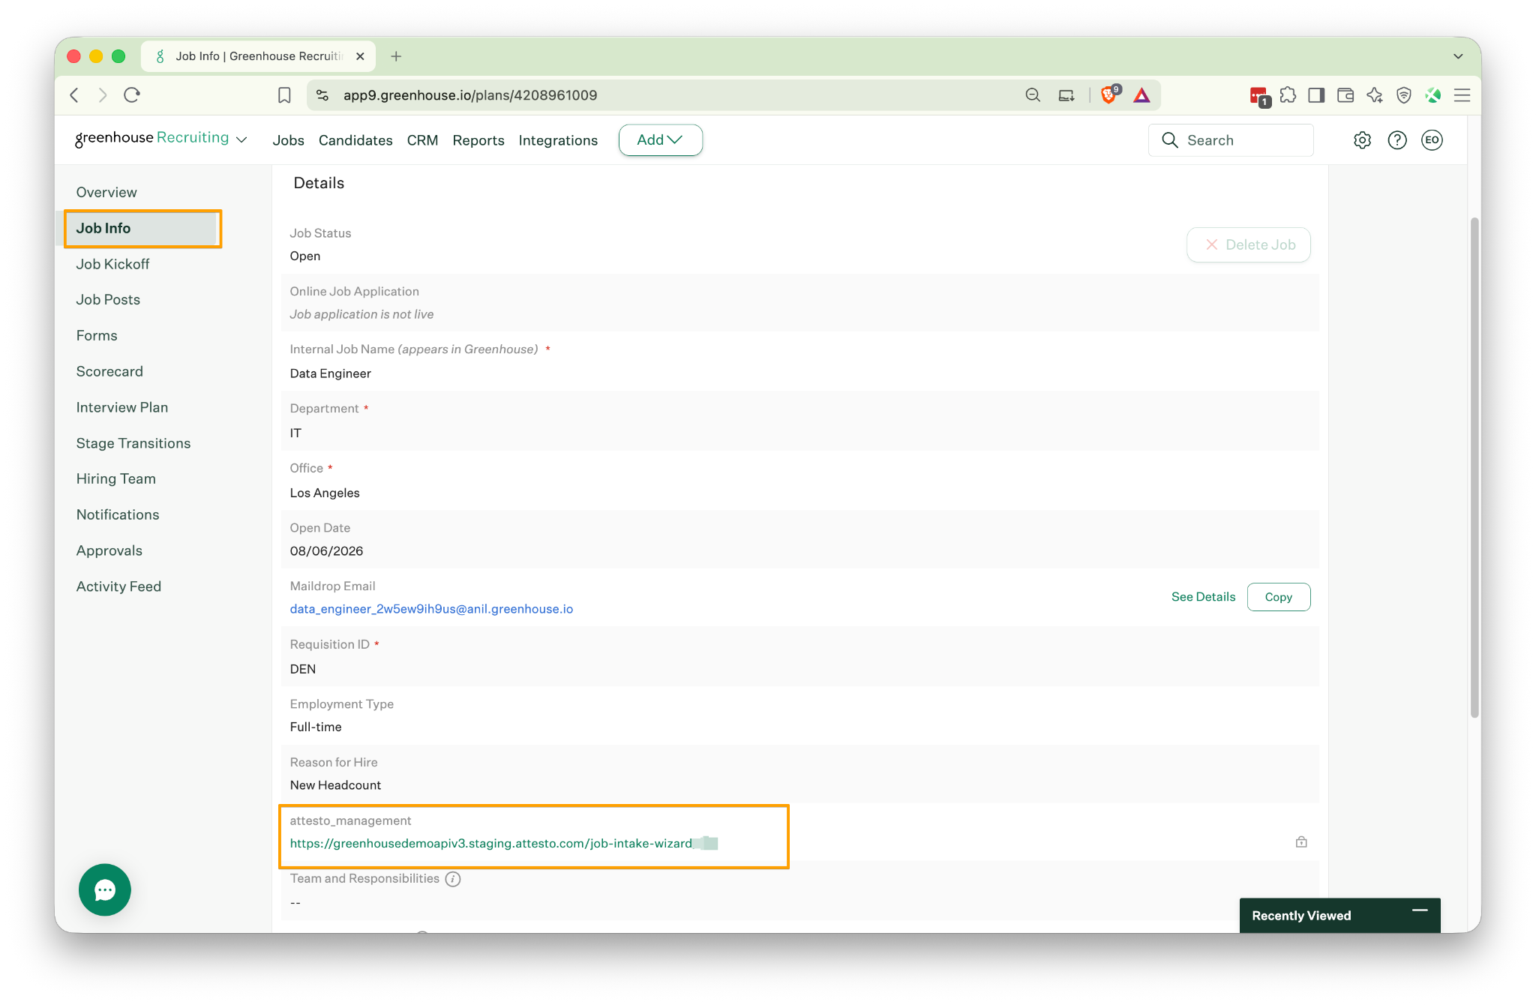The height and width of the screenshot is (1005, 1536).
Task: Open the Brave Wallet icon
Action: (1345, 95)
